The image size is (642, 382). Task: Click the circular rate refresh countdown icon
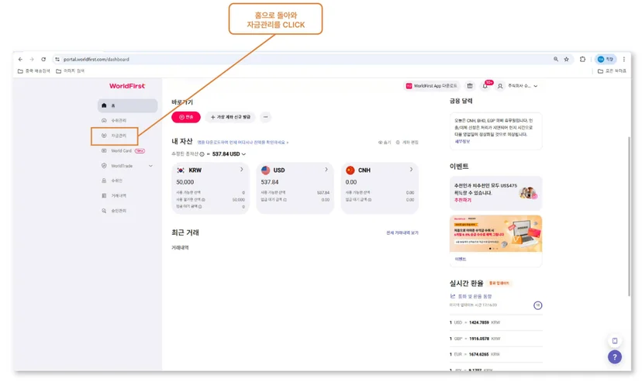[x=537, y=305]
